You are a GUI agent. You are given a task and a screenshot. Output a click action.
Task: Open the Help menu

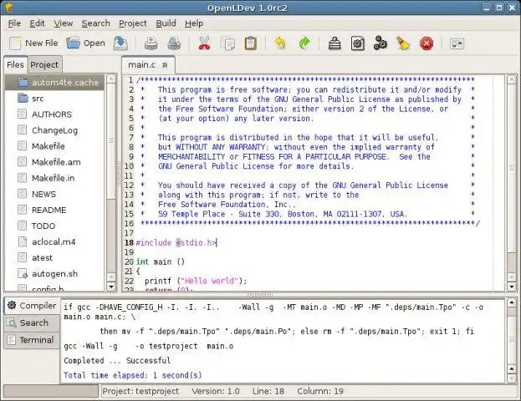pyautogui.click(x=194, y=23)
